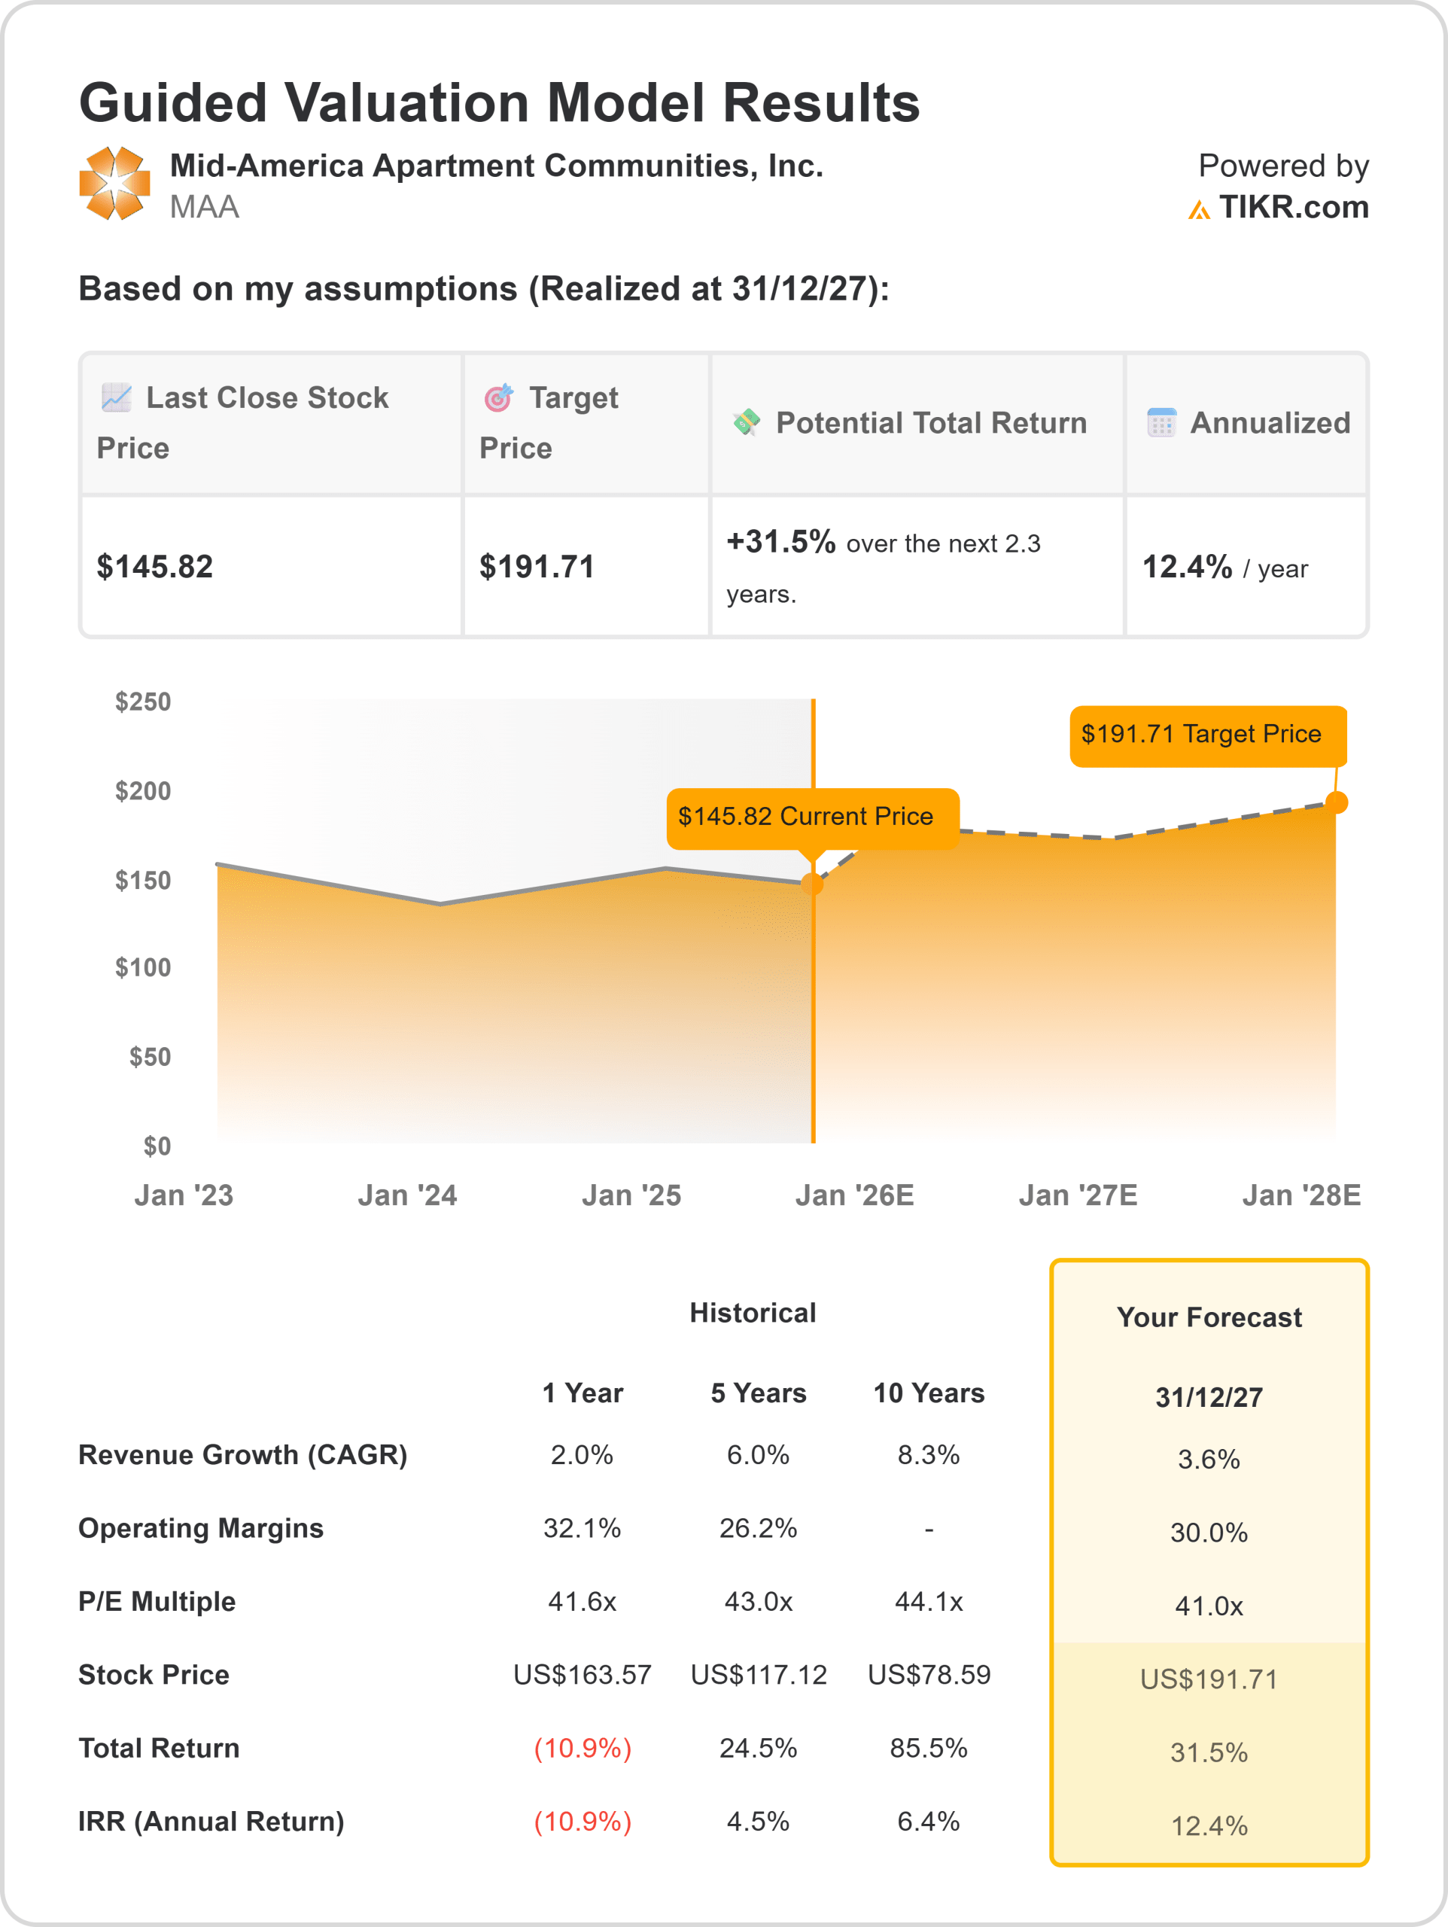Screen dimensions: 1448x1927
Task: Click the calendar icon beside Annualized
Action: click(x=1161, y=422)
